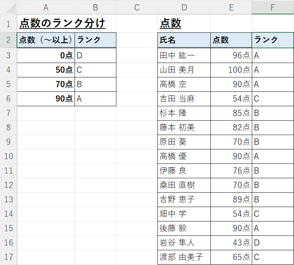
Task: Select cell containing 田中 紘一
Action: [x=184, y=55]
